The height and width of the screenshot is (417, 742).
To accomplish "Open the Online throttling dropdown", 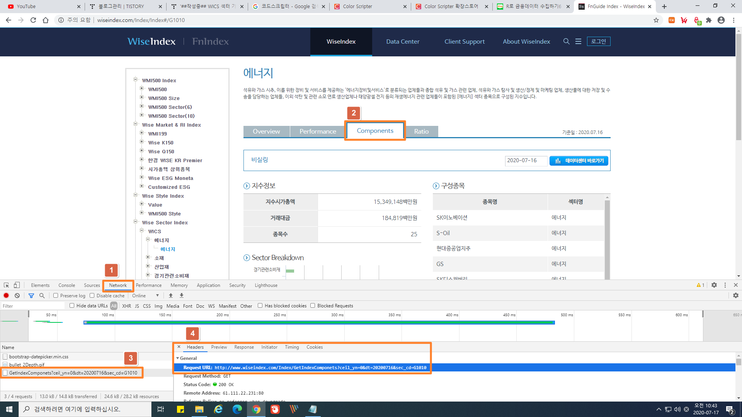I will click(x=145, y=295).
